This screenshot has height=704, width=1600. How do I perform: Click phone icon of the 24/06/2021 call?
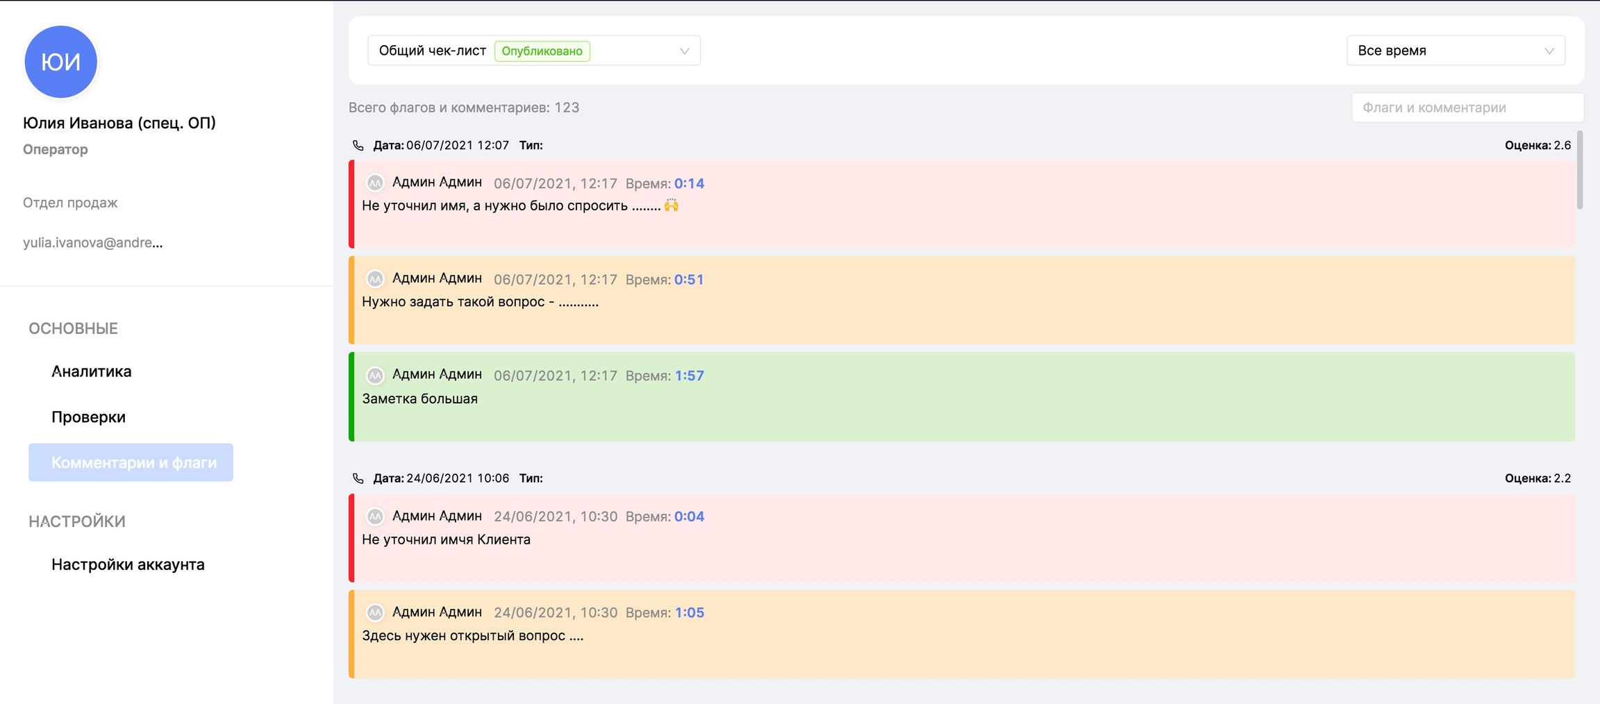coord(358,478)
